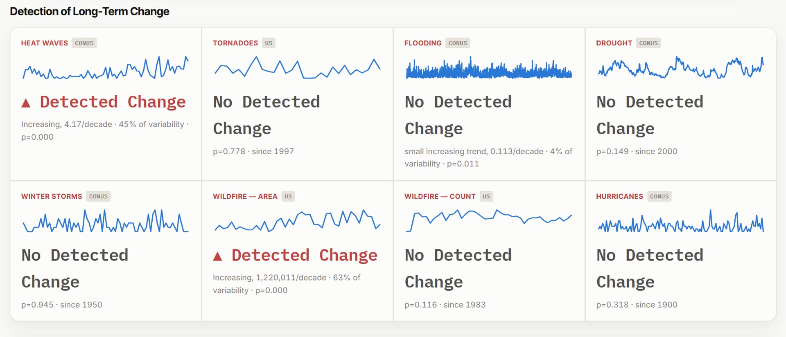Click the Hurricanes sparkline chart

[680, 221]
